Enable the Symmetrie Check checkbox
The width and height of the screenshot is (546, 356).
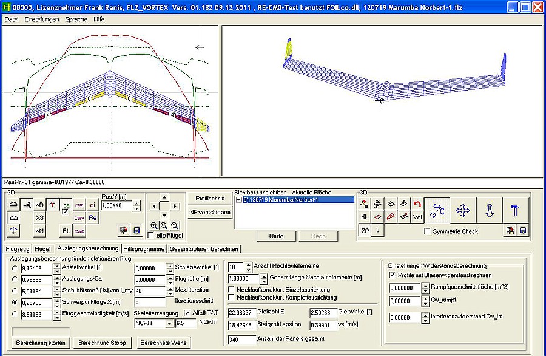428,231
